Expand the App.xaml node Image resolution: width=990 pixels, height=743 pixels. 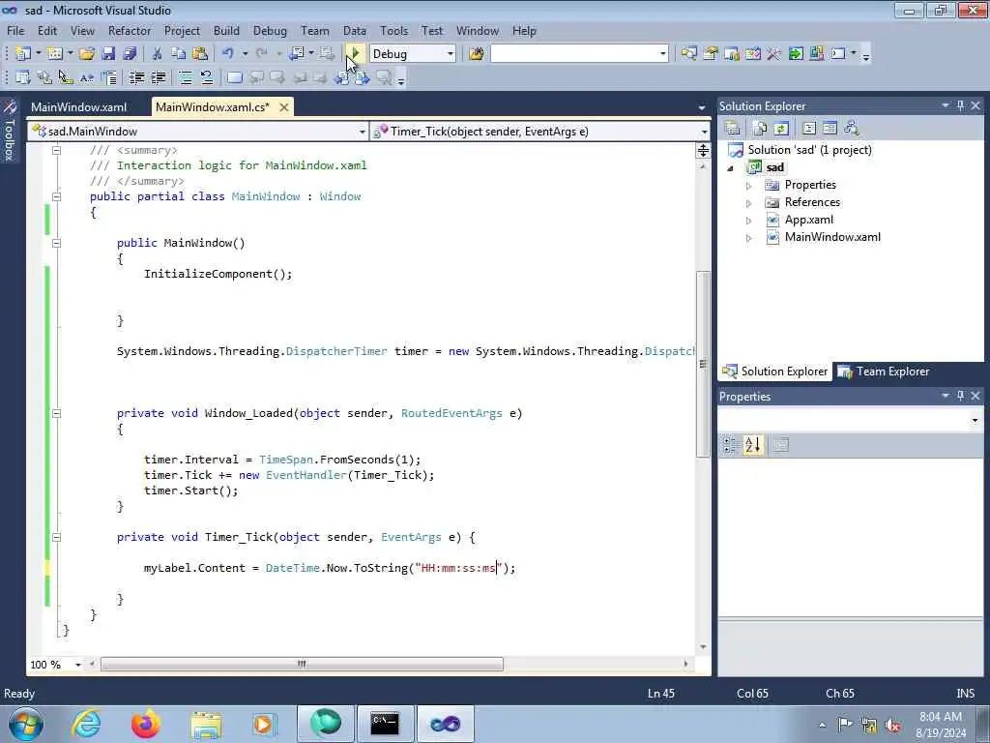click(749, 221)
